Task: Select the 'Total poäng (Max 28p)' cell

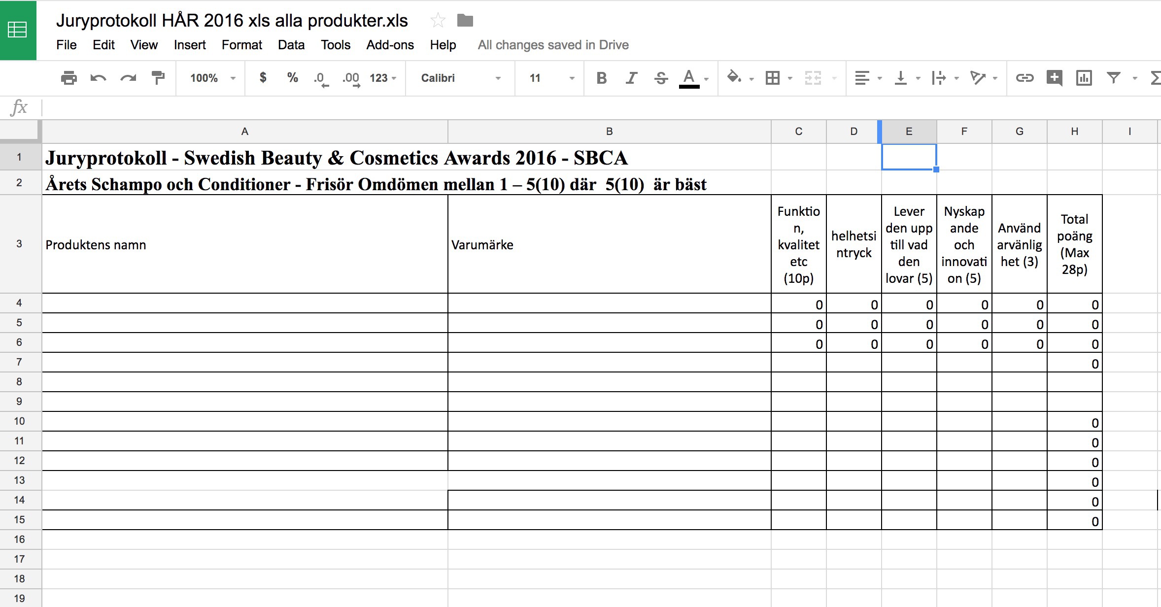Action: tap(1075, 244)
